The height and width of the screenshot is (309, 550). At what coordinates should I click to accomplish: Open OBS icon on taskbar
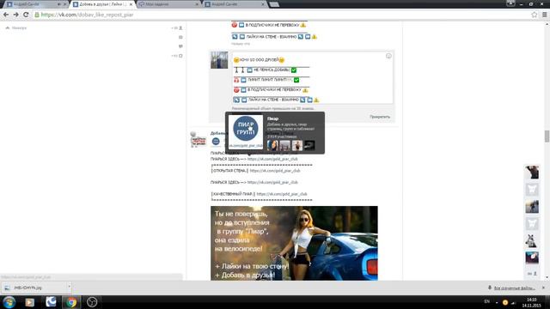point(92,302)
